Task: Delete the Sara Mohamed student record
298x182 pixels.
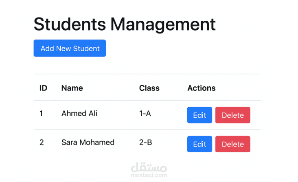Action: 232,144
